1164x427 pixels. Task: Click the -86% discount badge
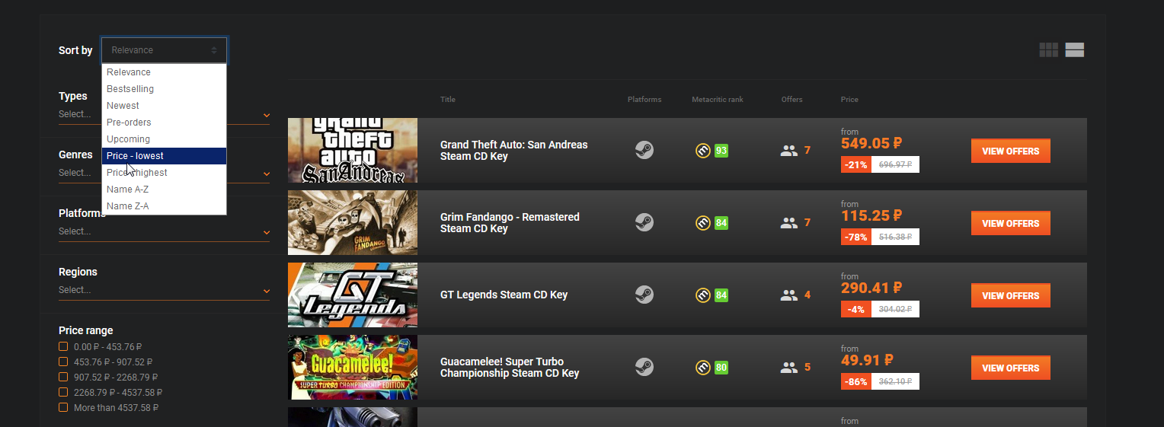click(x=856, y=381)
